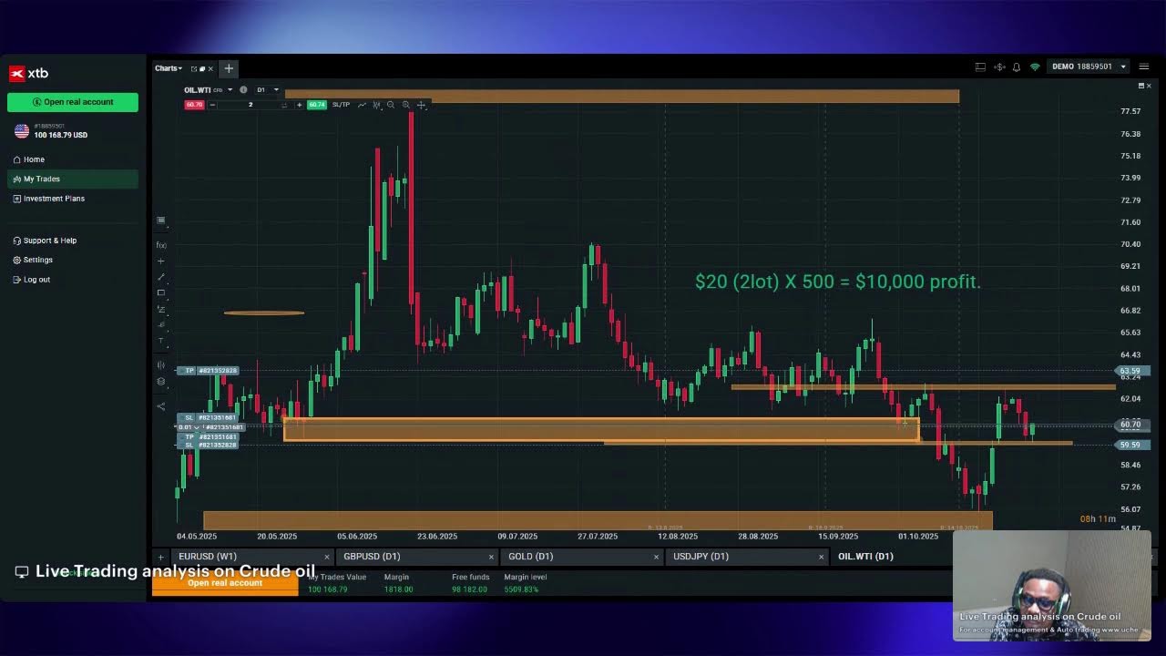This screenshot has width=1166, height=656.
Task: Detach the Charts panel to new window
Action: coord(194,69)
